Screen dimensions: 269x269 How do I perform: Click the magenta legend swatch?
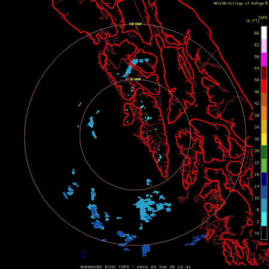point(264,59)
